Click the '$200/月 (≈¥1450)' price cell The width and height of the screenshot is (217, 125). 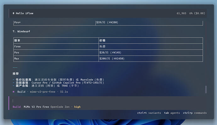(x=151, y=59)
